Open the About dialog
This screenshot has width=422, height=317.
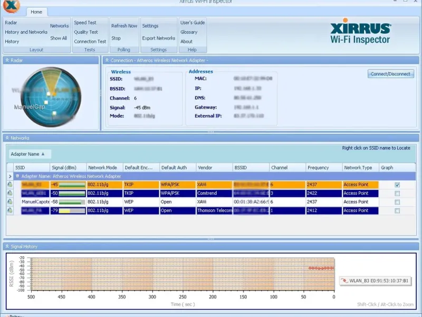[186, 42]
